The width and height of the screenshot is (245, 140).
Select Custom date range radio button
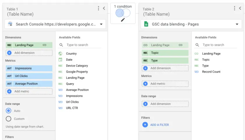click(8, 119)
